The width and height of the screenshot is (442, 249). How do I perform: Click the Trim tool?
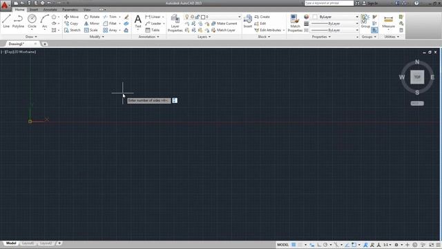point(110,17)
